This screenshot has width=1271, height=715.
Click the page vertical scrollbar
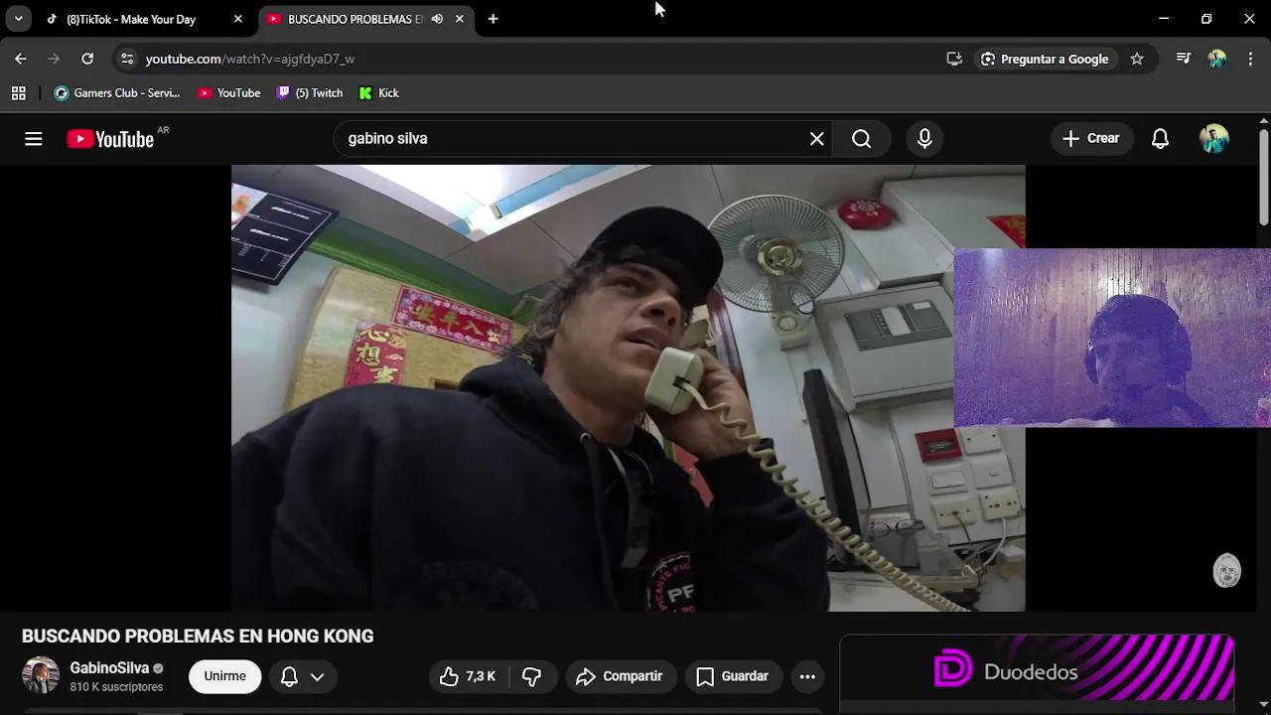[x=1263, y=177]
